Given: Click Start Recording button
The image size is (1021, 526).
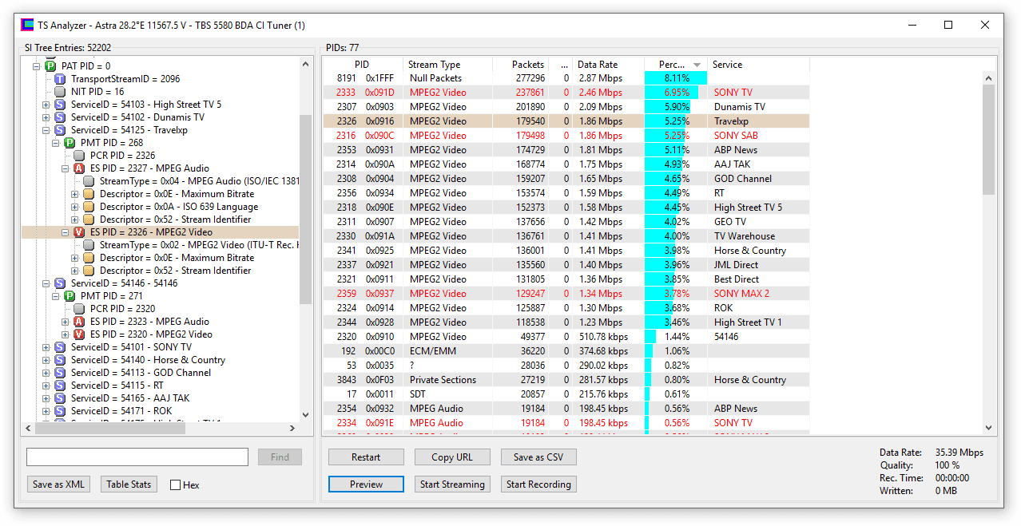Looking at the screenshot, I should pyautogui.click(x=538, y=484).
